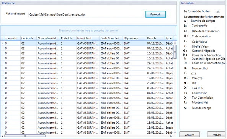Click the vertical scrollbar down arrow
This screenshot has height=139, width=227.
[x=175, y=133]
